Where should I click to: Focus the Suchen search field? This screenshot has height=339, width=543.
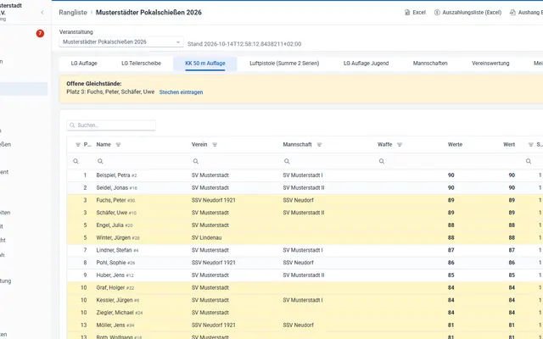(x=111, y=125)
